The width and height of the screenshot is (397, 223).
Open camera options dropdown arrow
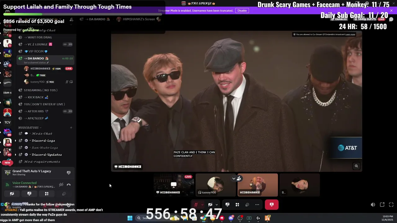(216, 204)
